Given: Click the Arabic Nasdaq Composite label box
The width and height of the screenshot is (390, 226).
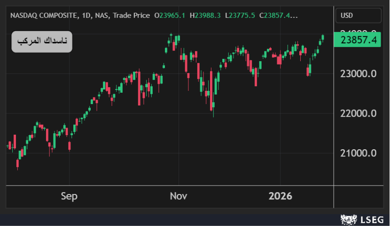Looking at the screenshot, I should pos(42,42).
